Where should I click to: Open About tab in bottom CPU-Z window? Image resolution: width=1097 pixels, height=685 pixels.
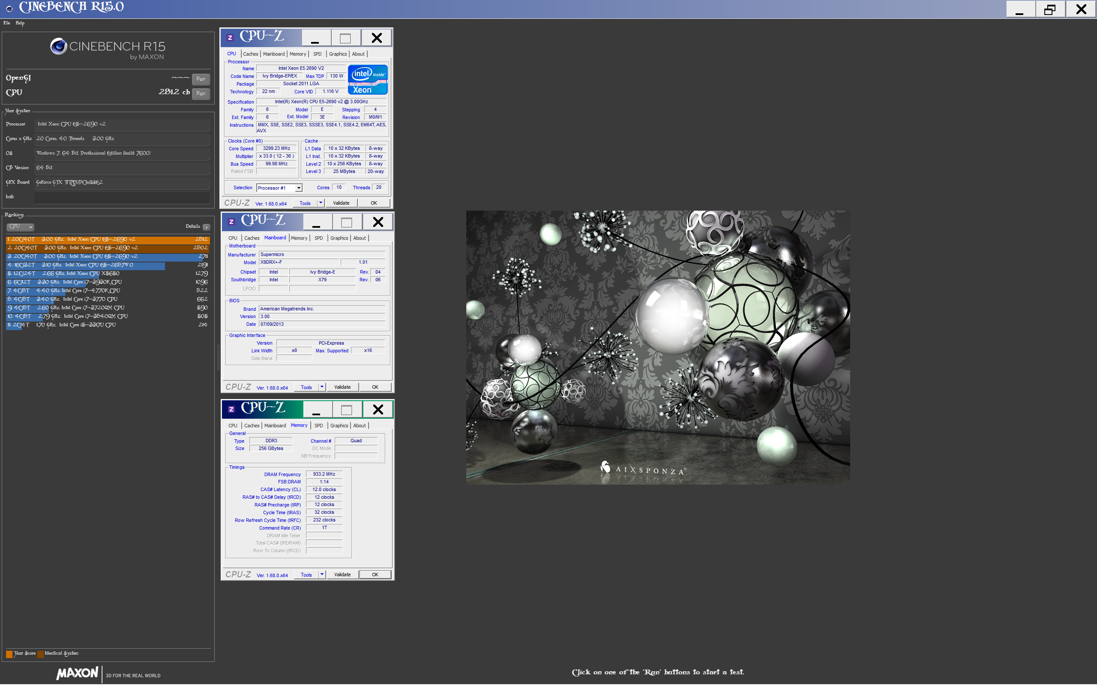click(360, 426)
